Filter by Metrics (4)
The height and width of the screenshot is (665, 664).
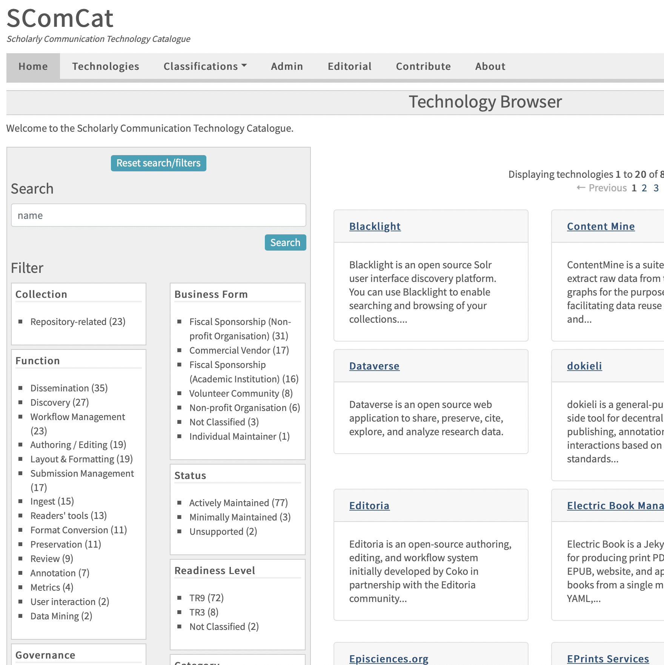click(x=52, y=587)
